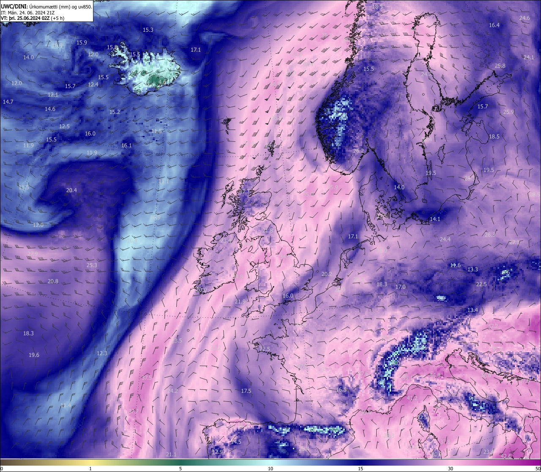Click the 25.8 value label
This screenshot has width=541, height=472.
tap(500, 66)
